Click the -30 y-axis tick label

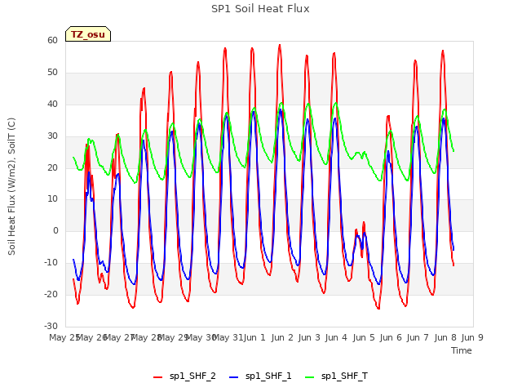51,326
